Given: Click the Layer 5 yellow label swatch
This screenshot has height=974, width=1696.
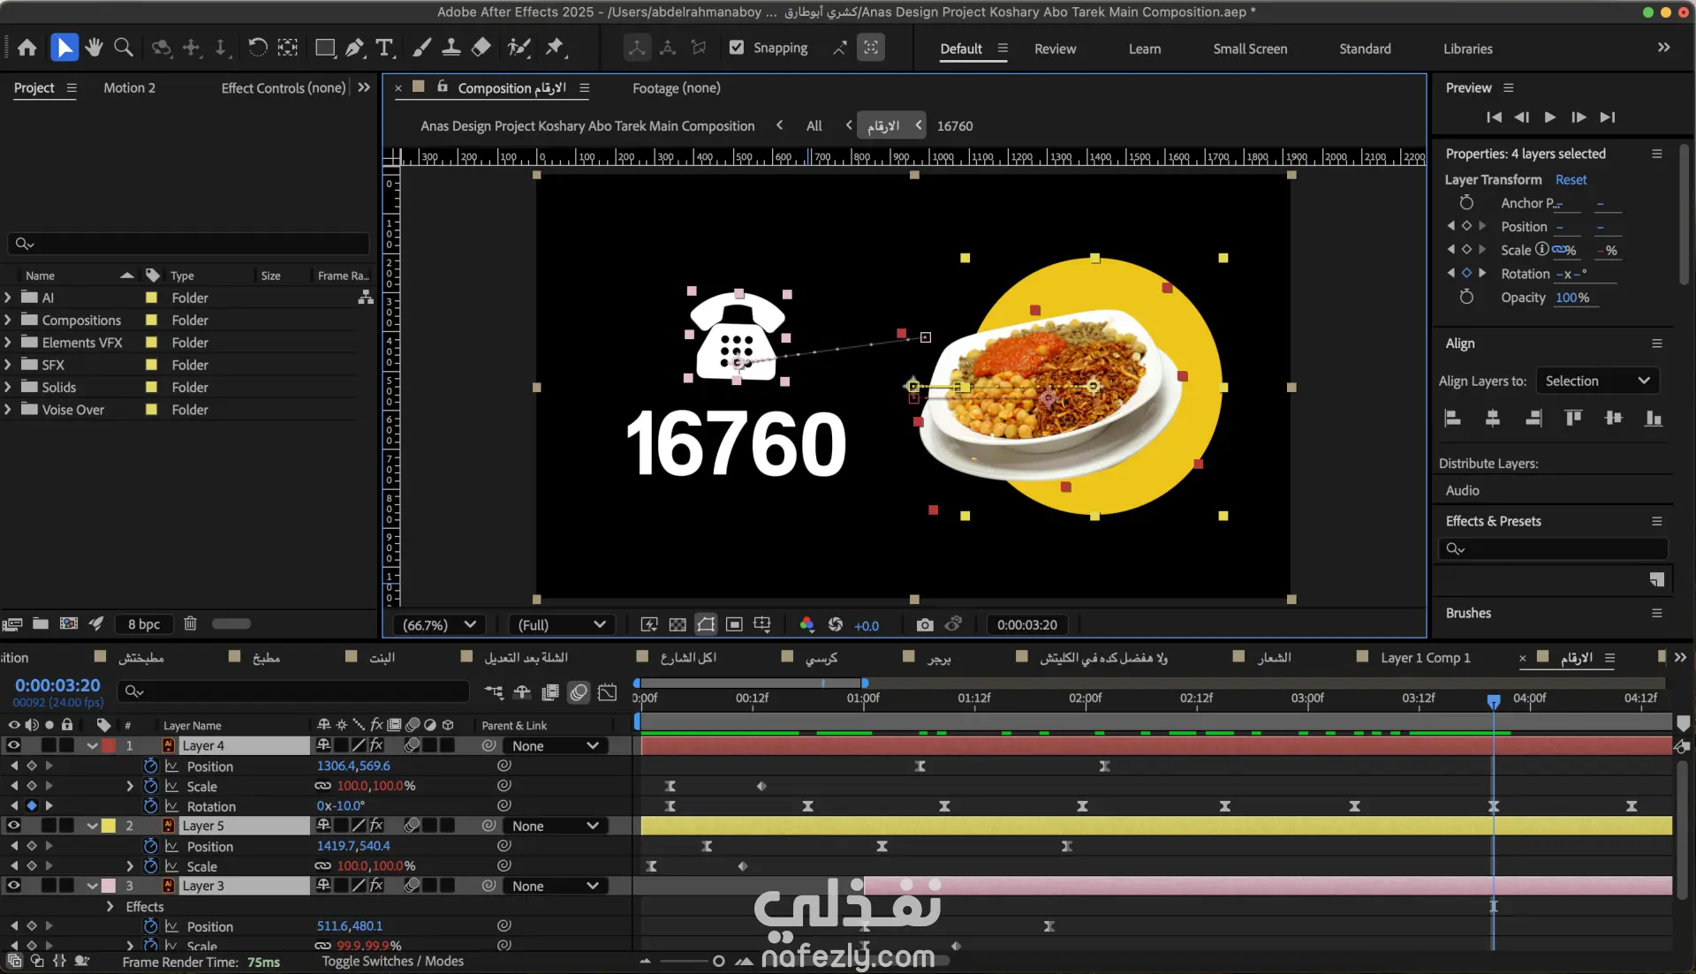Looking at the screenshot, I should point(109,827).
